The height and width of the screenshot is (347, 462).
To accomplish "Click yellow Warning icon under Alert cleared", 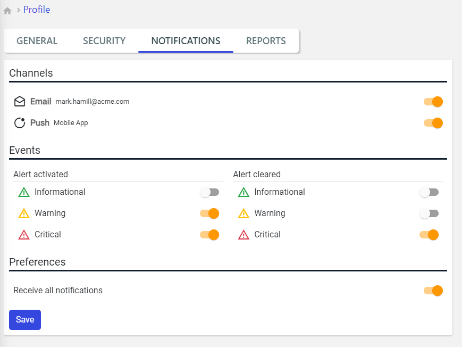I will [243, 213].
